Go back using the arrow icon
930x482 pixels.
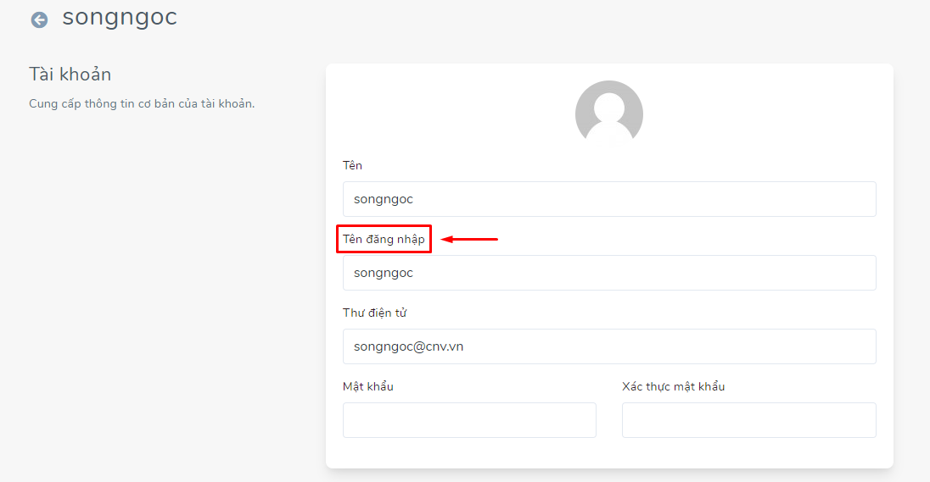pos(39,20)
